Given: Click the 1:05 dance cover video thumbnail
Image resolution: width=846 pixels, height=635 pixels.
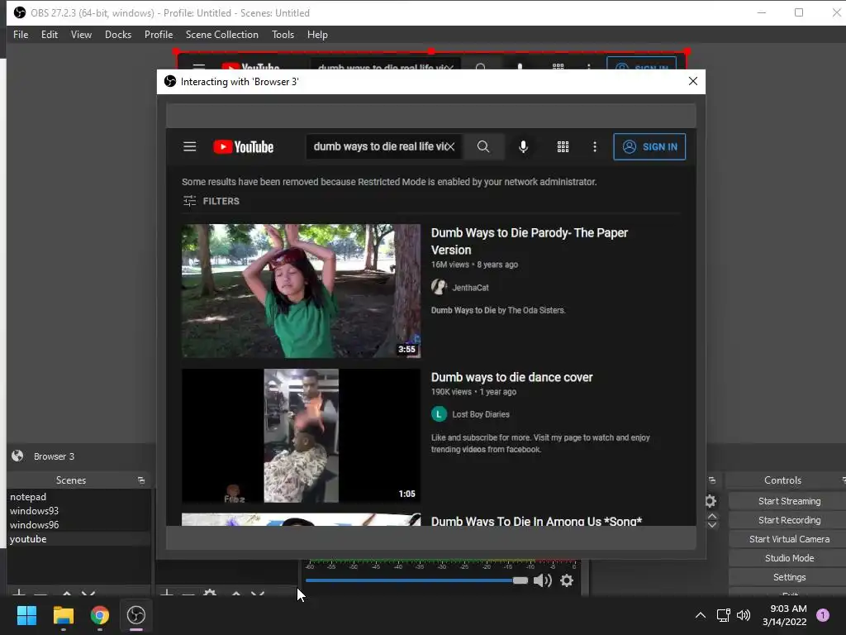Looking at the screenshot, I should point(301,436).
